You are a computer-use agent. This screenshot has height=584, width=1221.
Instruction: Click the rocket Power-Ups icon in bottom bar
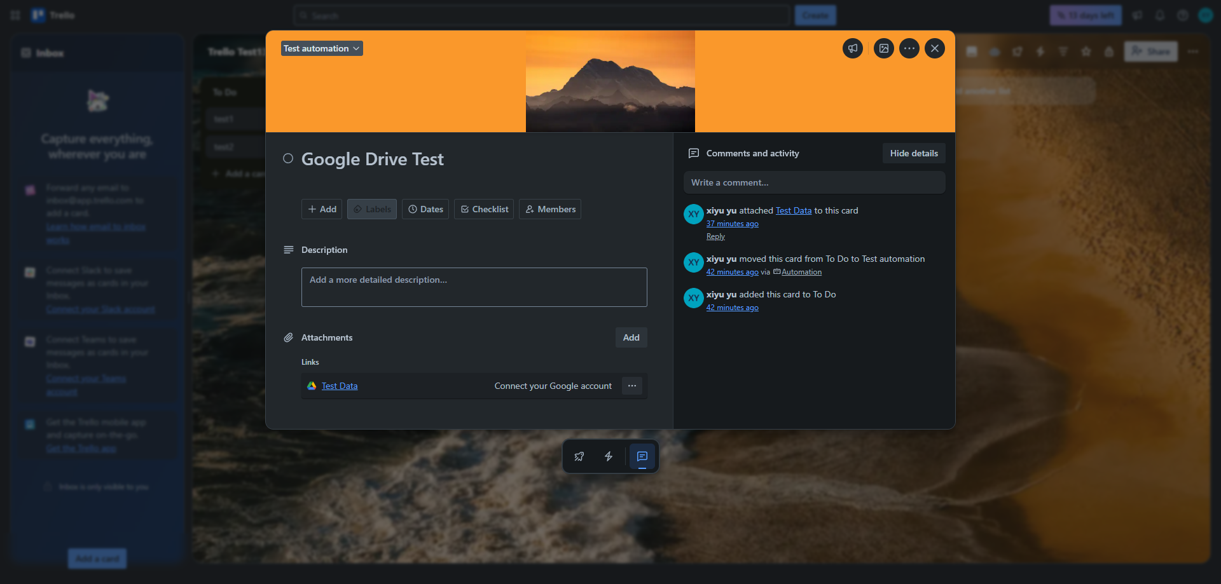pos(579,456)
